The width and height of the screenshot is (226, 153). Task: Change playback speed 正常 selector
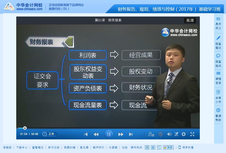[x=50, y=134]
